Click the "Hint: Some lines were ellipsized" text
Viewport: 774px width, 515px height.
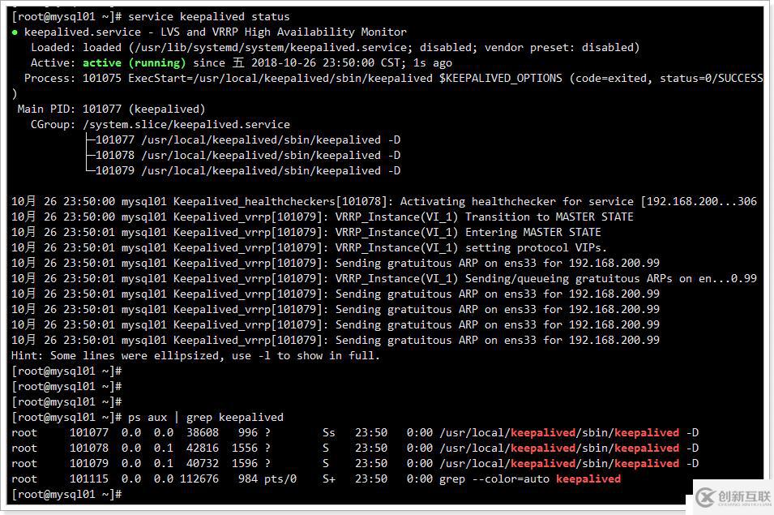[195, 356]
